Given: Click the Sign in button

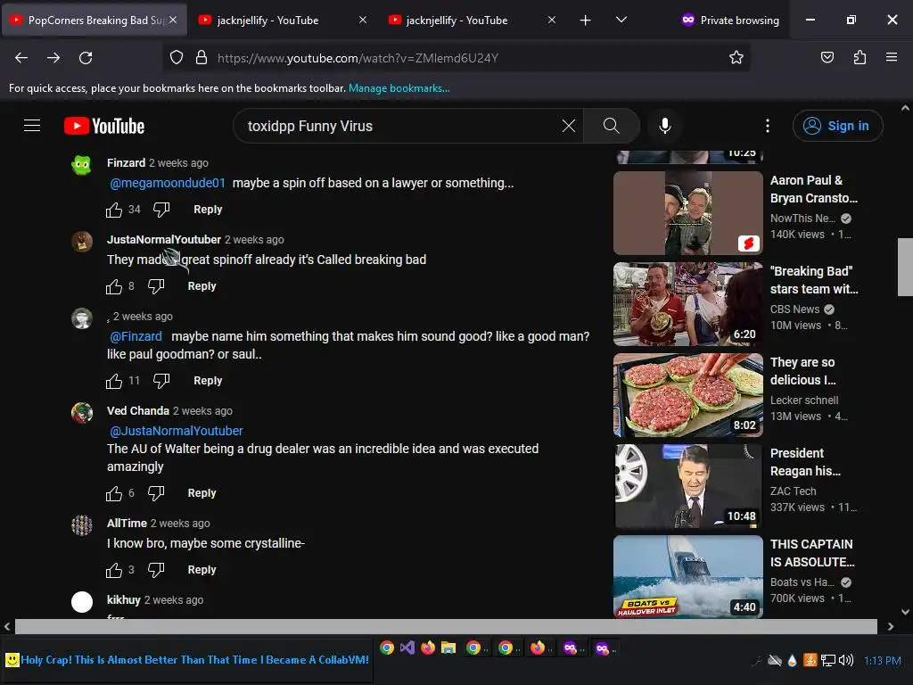Looking at the screenshot, I should [837, 126].
